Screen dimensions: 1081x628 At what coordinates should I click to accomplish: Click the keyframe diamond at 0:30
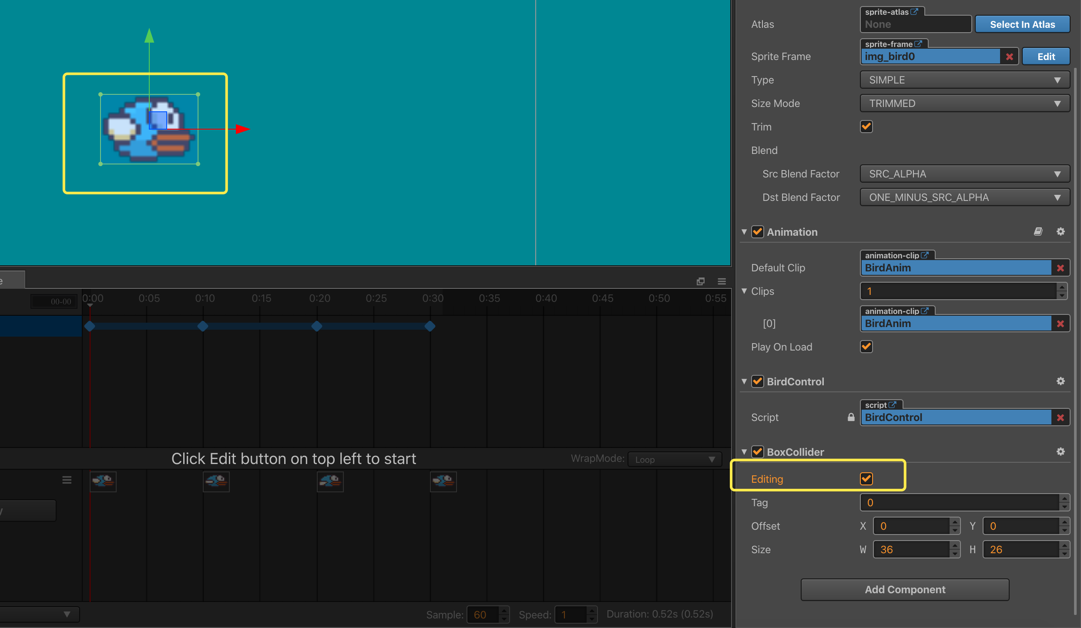pos(430,326)
